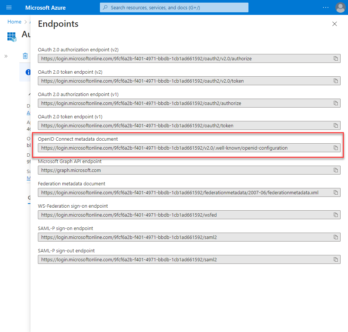
Task: Click the OAuth 2.0 authorization endpoint (v1) label
Action: (x=78, y=94)
